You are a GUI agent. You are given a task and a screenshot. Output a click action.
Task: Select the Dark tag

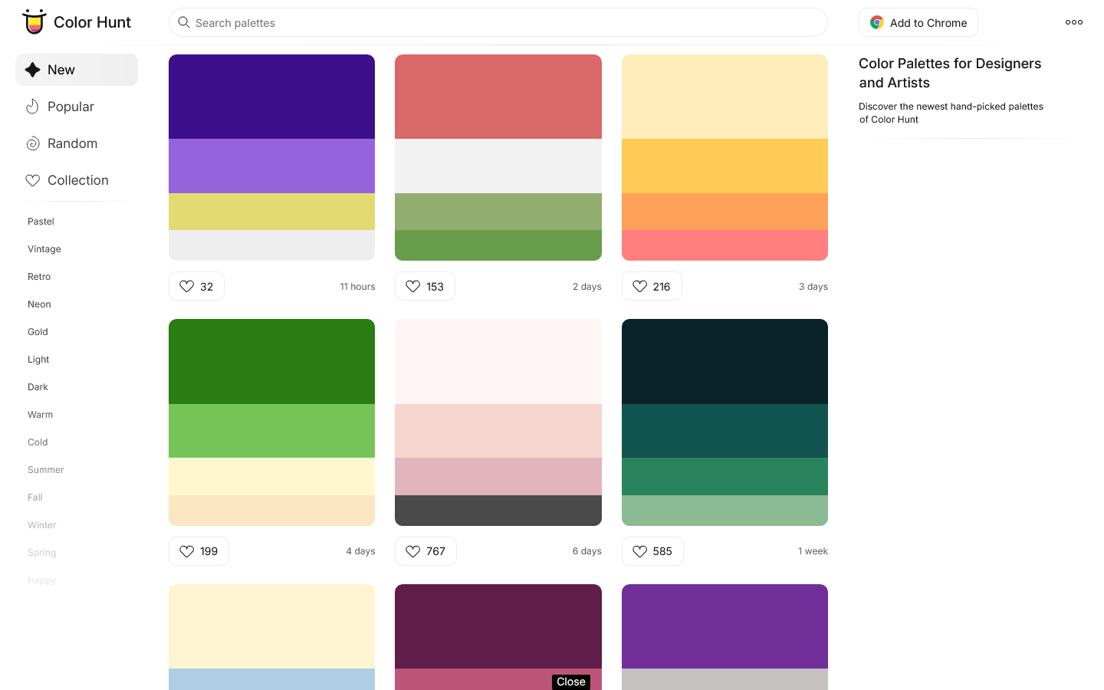click(38, 387)
